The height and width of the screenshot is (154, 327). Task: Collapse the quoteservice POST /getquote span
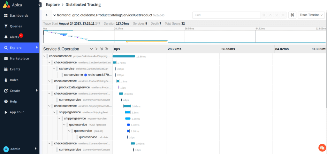tap(65, 125)
